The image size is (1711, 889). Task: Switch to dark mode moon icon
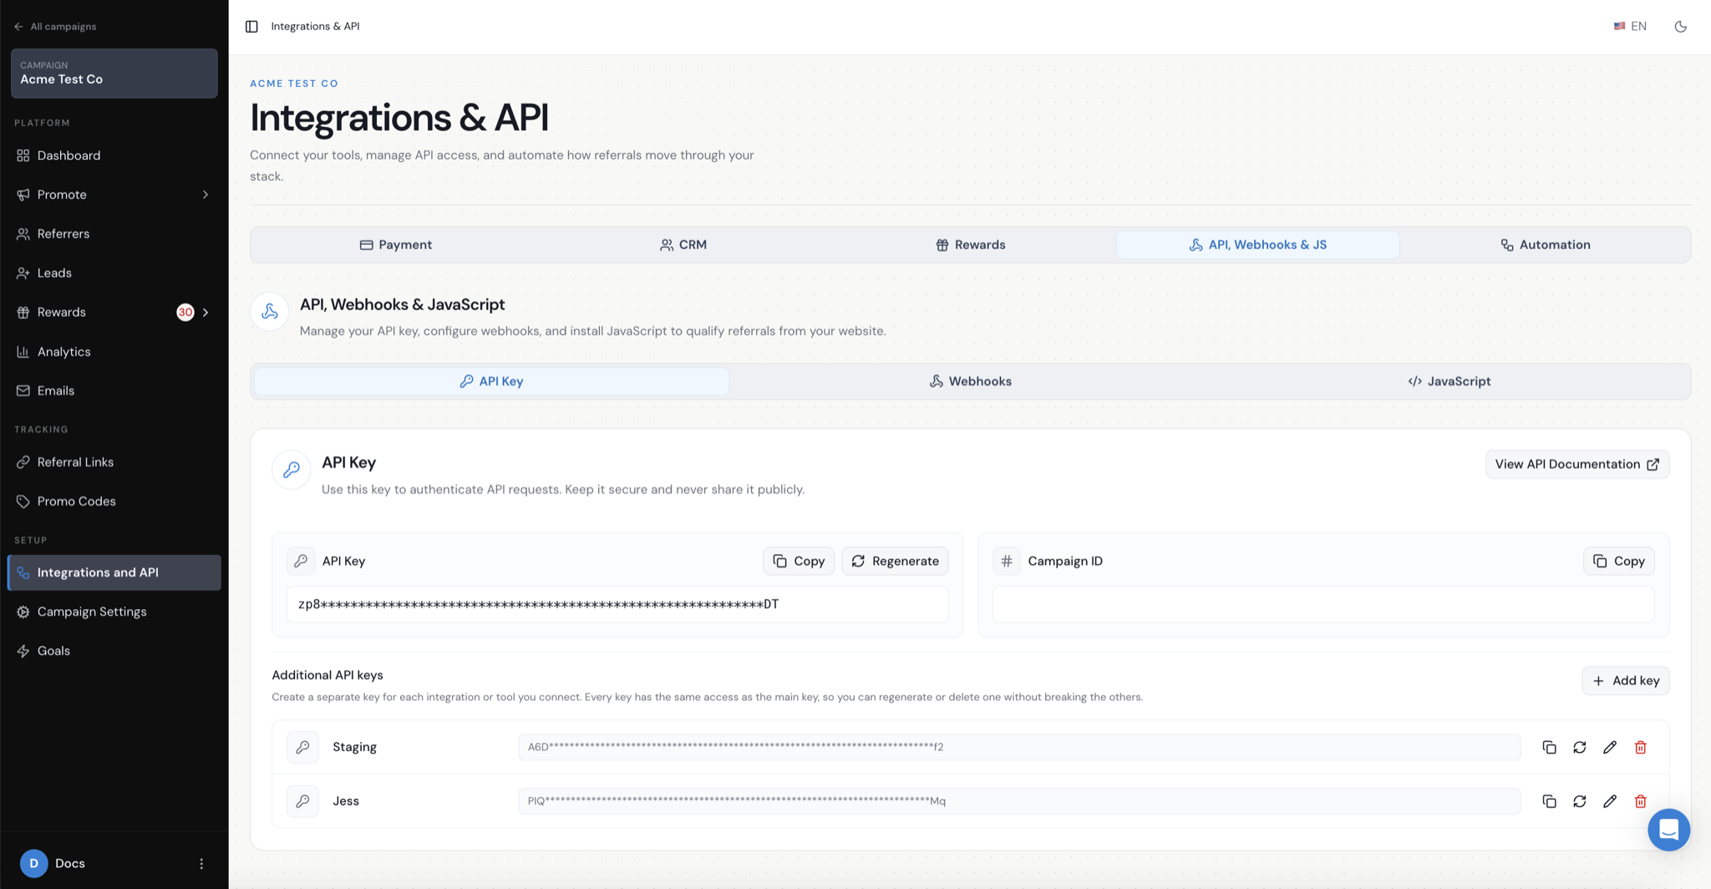1680,27
